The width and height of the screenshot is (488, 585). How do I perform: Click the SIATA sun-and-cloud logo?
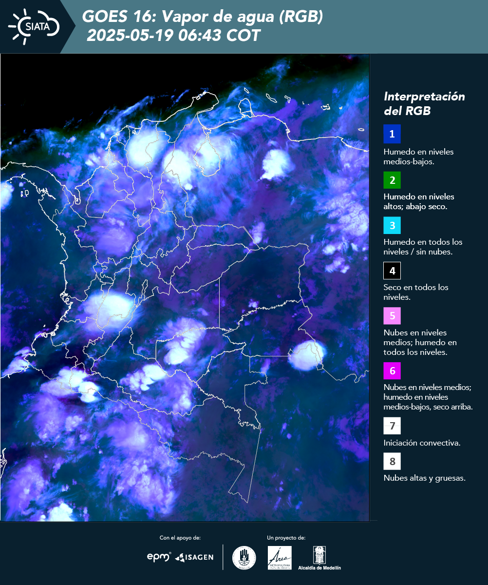pos(34,27)
